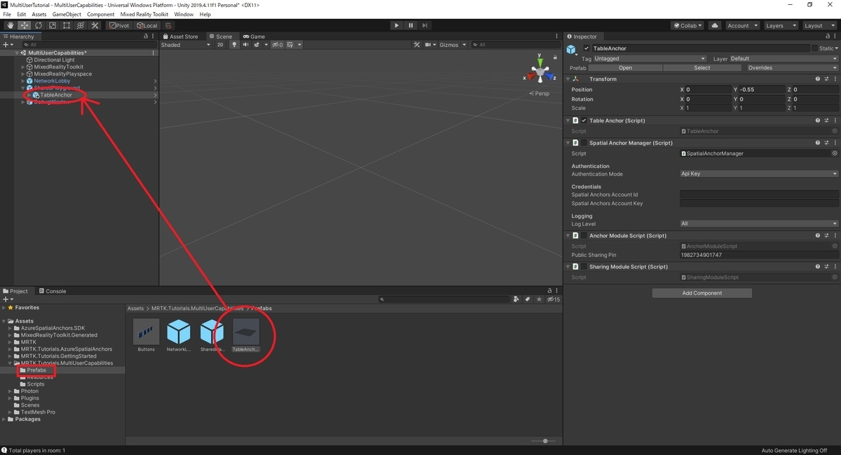The height and width of the screenshot is (455, 841).
Task: Enable Anchor Module Script checkbox
Action: 584,236
